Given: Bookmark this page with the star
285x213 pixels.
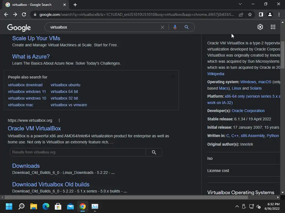Looking at the screenshot, I should [250, 14].
